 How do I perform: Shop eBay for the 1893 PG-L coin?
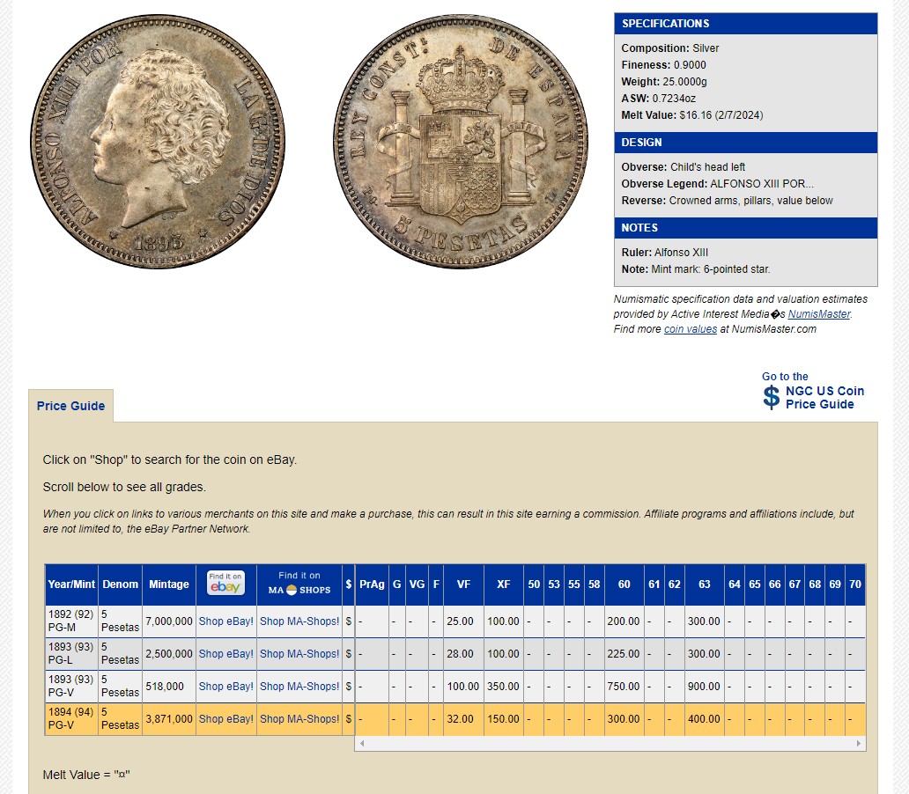[x=225, y=654]
